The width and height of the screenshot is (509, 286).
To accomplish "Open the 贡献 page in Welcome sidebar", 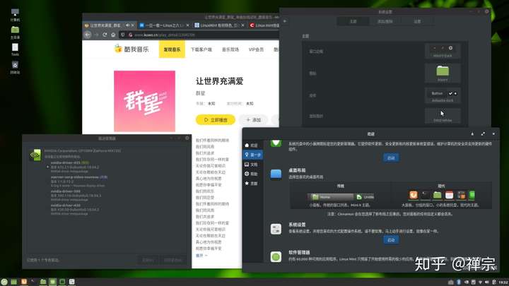I will click(252, 183).
